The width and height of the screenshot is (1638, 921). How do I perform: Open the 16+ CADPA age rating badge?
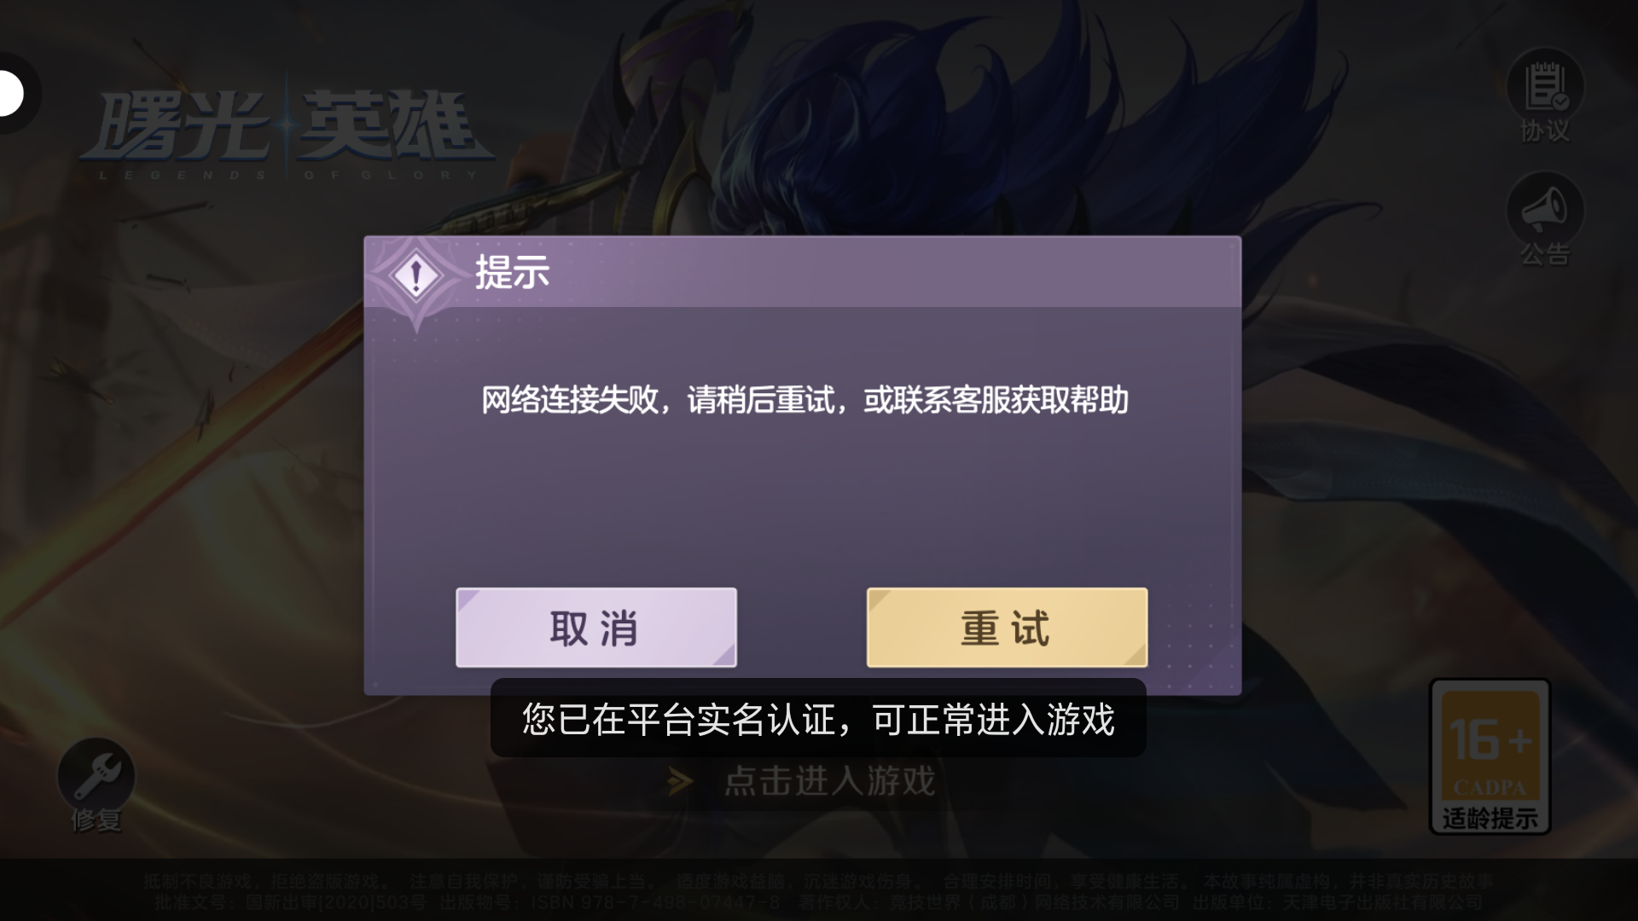pos(1490,756)
